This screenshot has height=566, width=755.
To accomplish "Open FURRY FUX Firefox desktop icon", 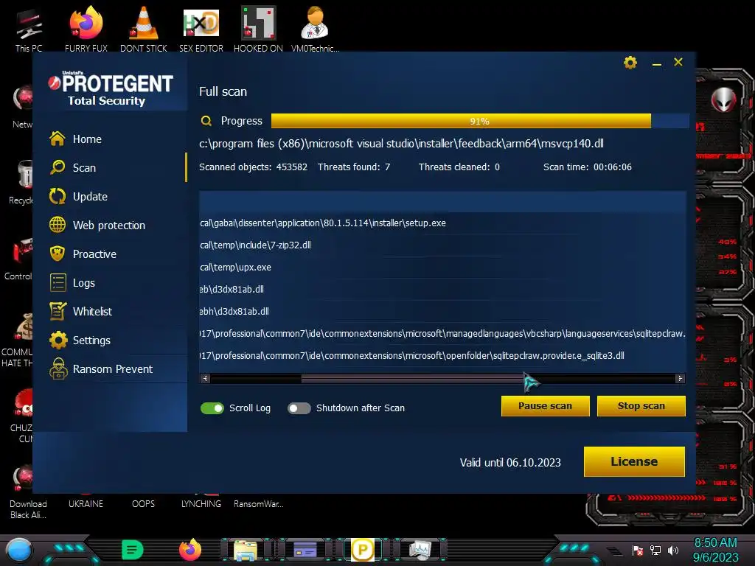I will pyautogui.click(x=86, y=29).
